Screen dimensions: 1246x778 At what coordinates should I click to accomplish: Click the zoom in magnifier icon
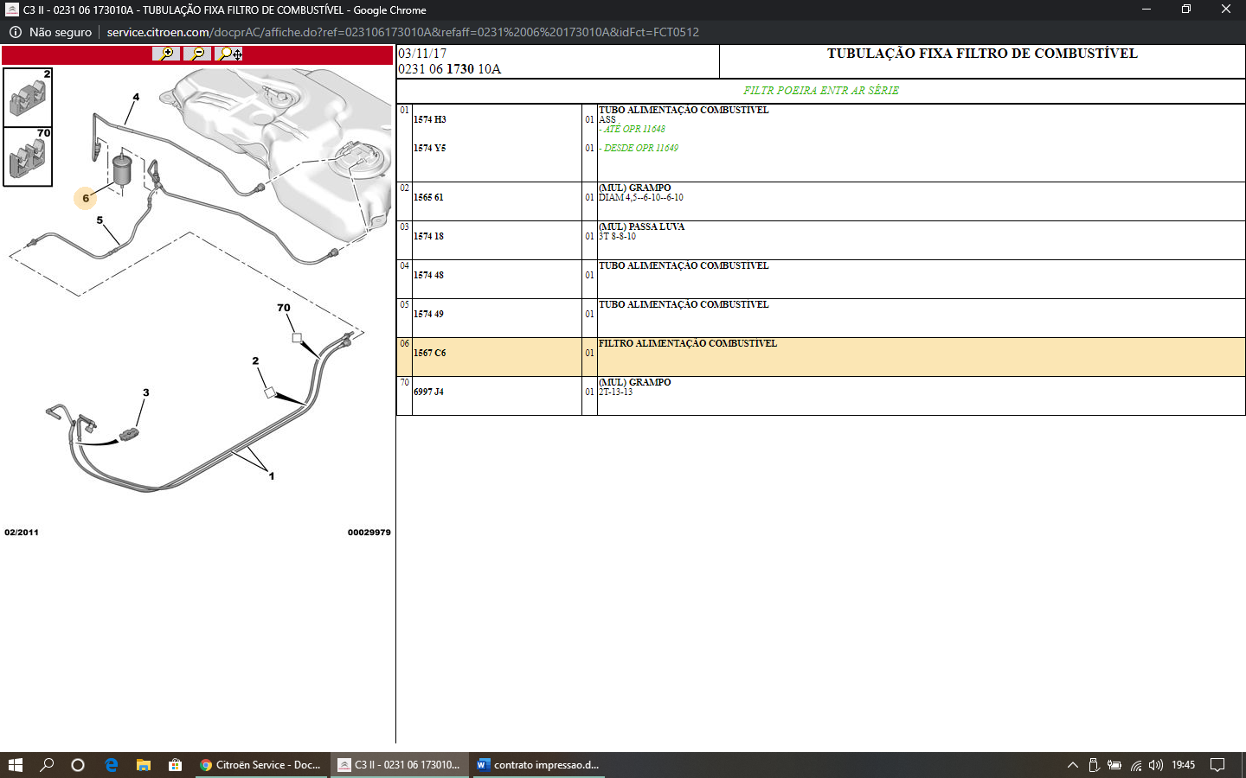coord(166,54)
